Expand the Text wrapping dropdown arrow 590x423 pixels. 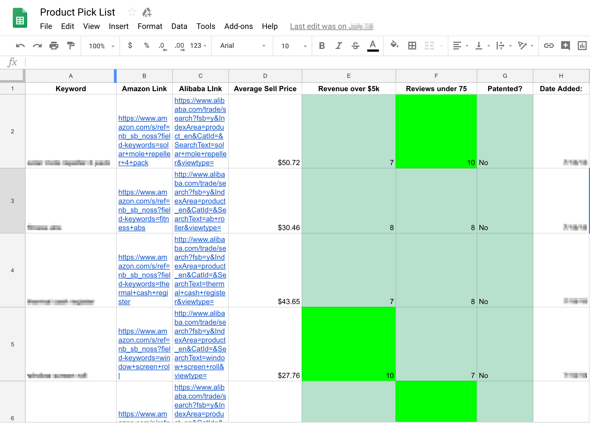[x=510, y=46]
